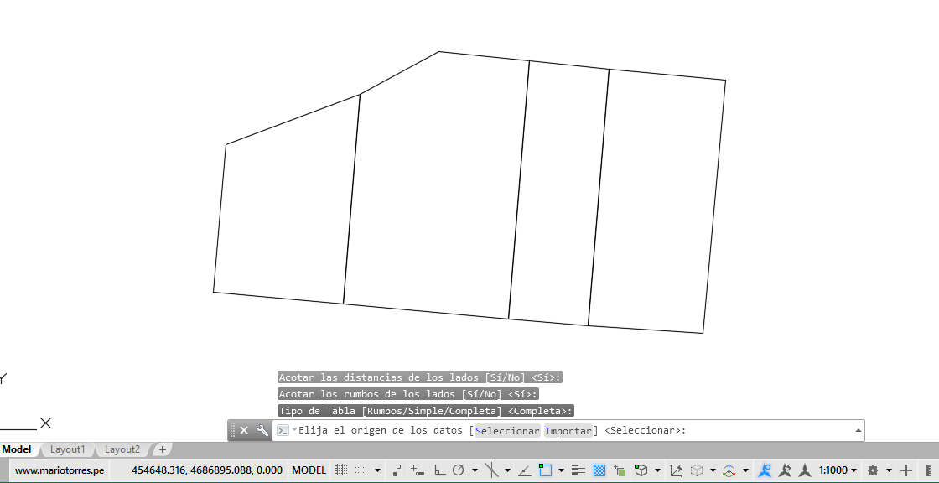Open gizmo type dropdown arrow
The image size is (939, 483).
point(745,470)
